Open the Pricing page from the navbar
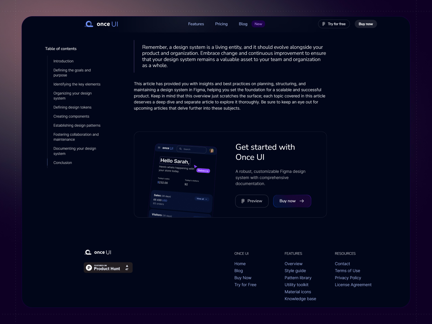The height and width of the screenshot is (324, 432). 221,24
